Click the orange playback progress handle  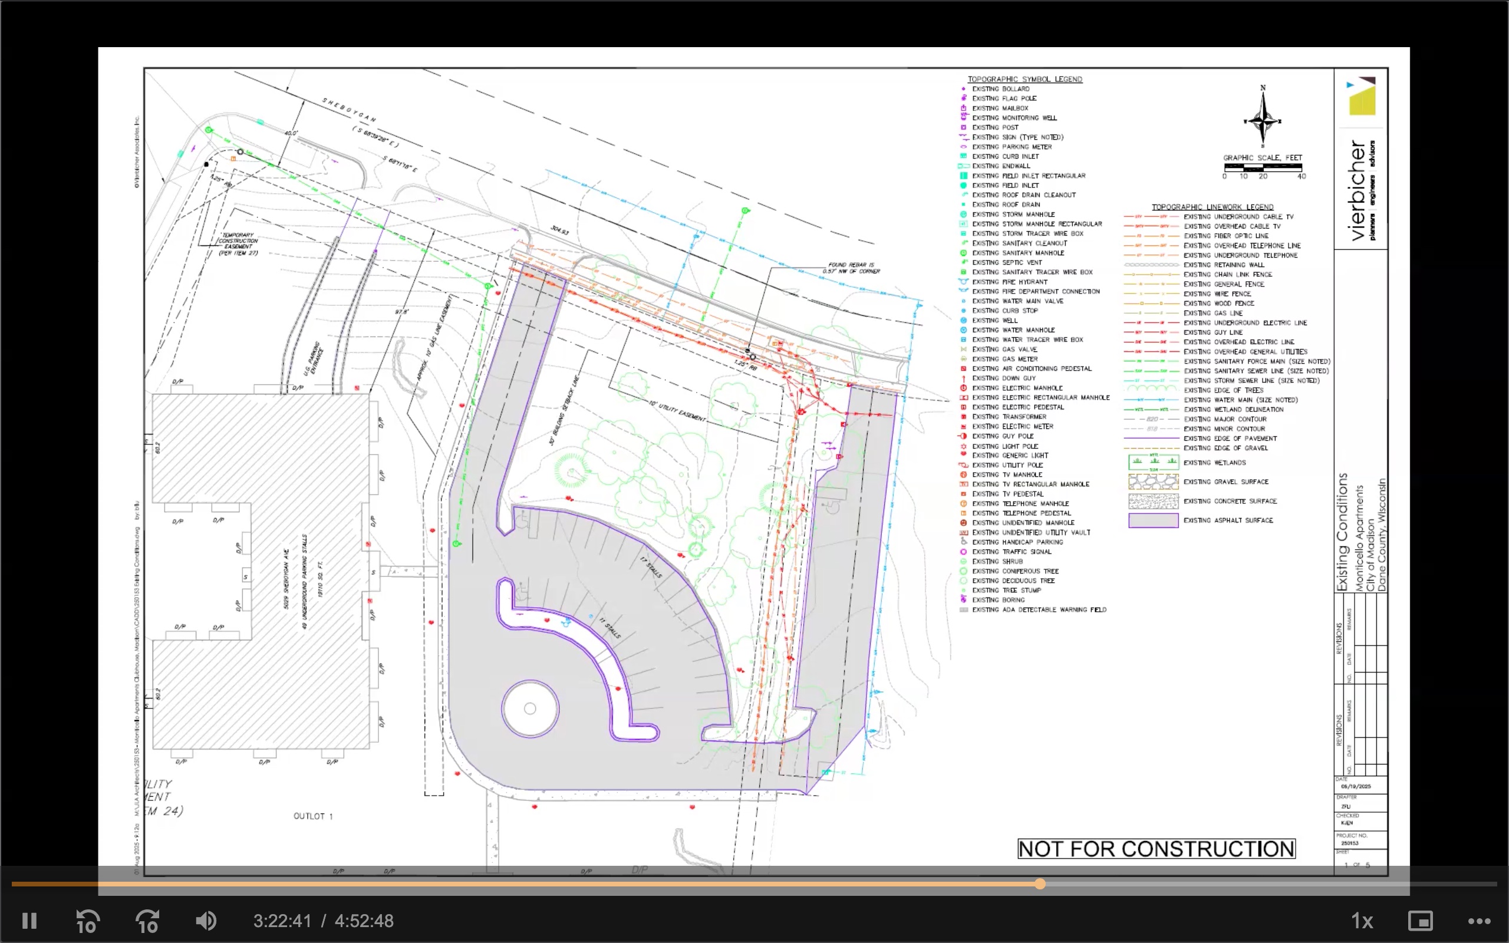coord(1039,883)
